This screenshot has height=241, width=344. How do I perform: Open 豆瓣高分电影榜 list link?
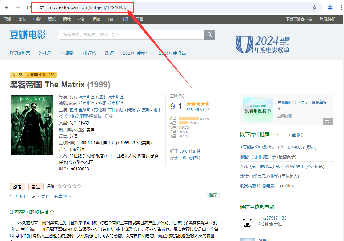point(272,147)
